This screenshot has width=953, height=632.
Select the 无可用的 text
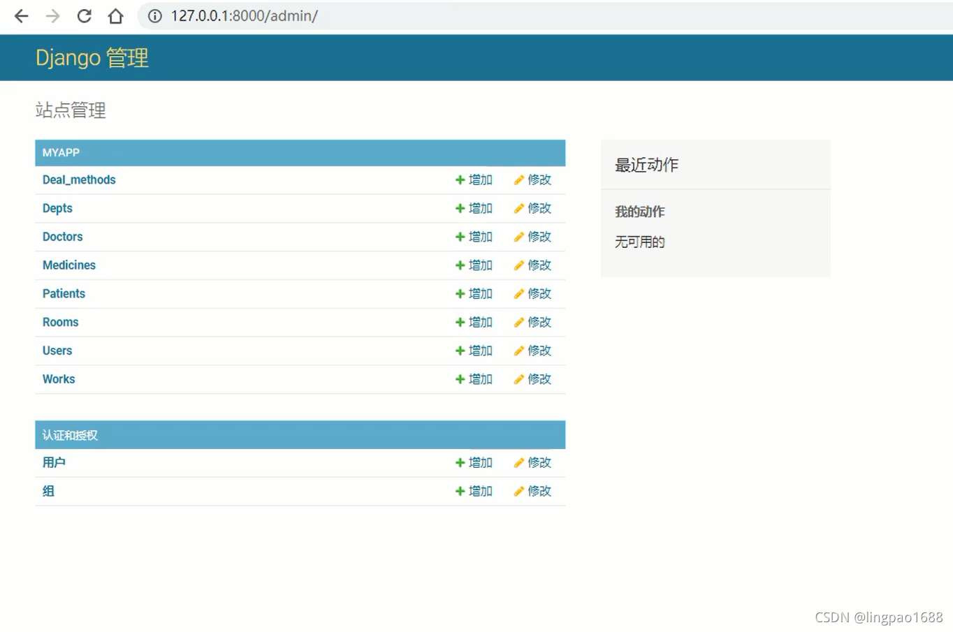[639, 242]
